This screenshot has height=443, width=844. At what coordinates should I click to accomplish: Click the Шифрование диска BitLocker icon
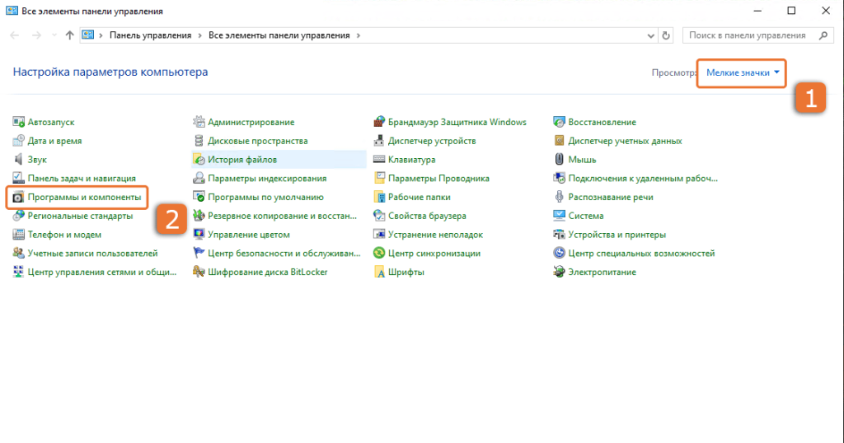coord(199,272)
